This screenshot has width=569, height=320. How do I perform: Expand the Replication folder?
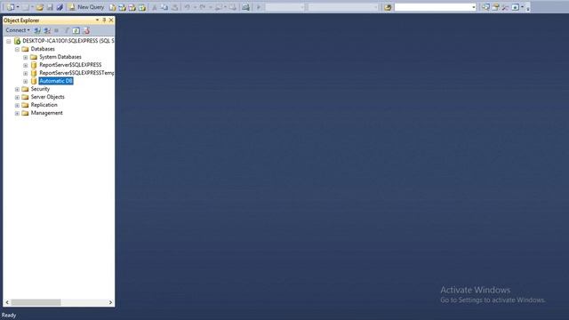tap(17, 105)
